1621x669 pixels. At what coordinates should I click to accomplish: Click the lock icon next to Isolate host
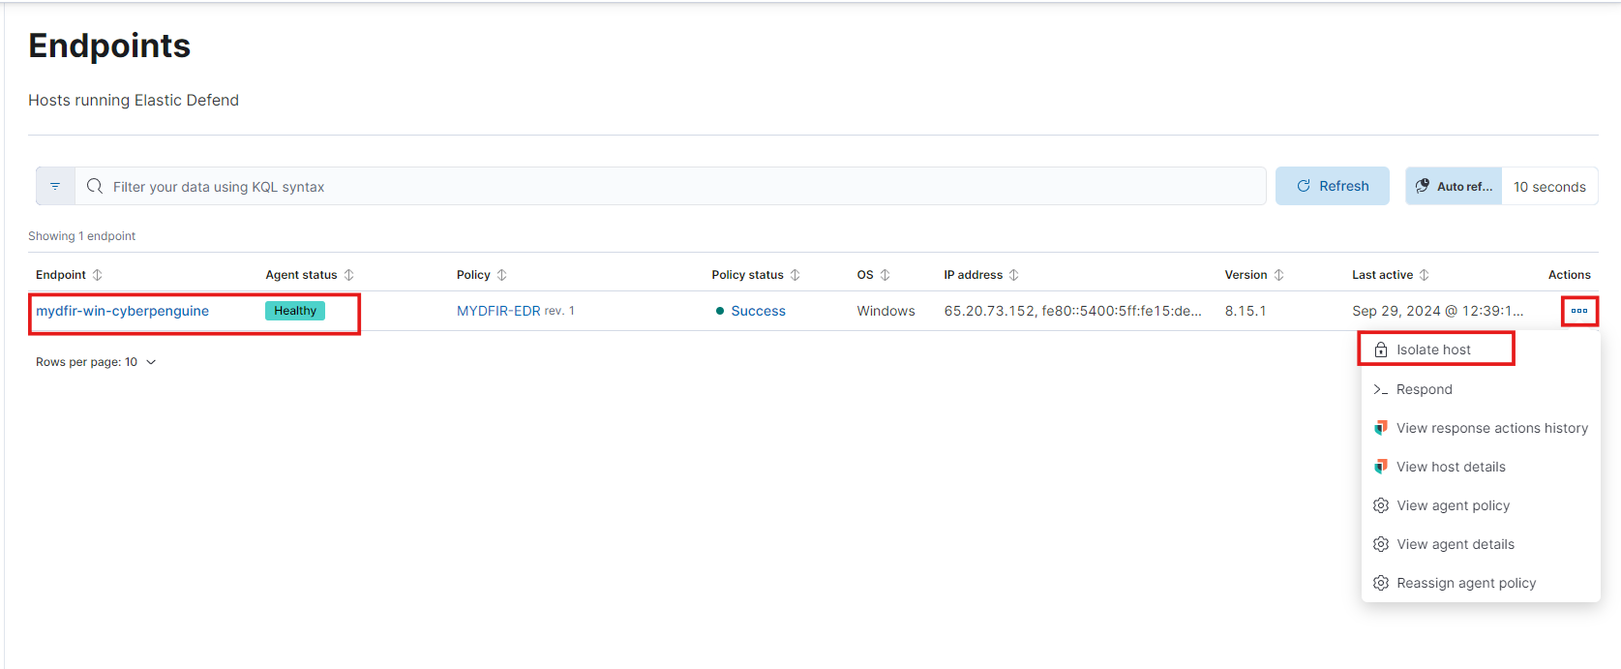1381,350
